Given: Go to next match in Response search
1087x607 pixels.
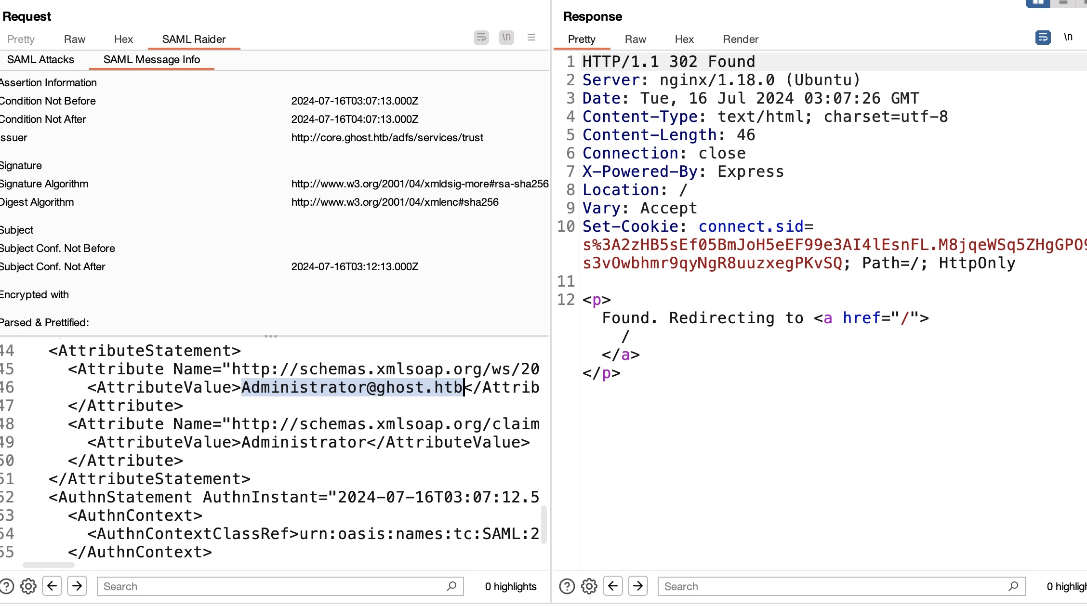Looking at the screenshot, I should [638, 586].
